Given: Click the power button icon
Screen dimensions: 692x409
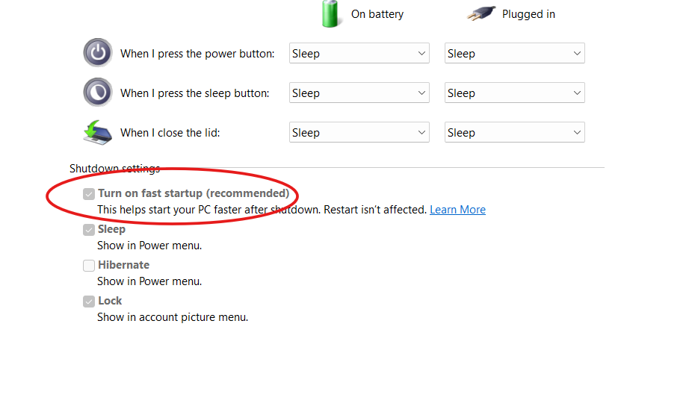Looking at the screenshot, I should 98,53.
